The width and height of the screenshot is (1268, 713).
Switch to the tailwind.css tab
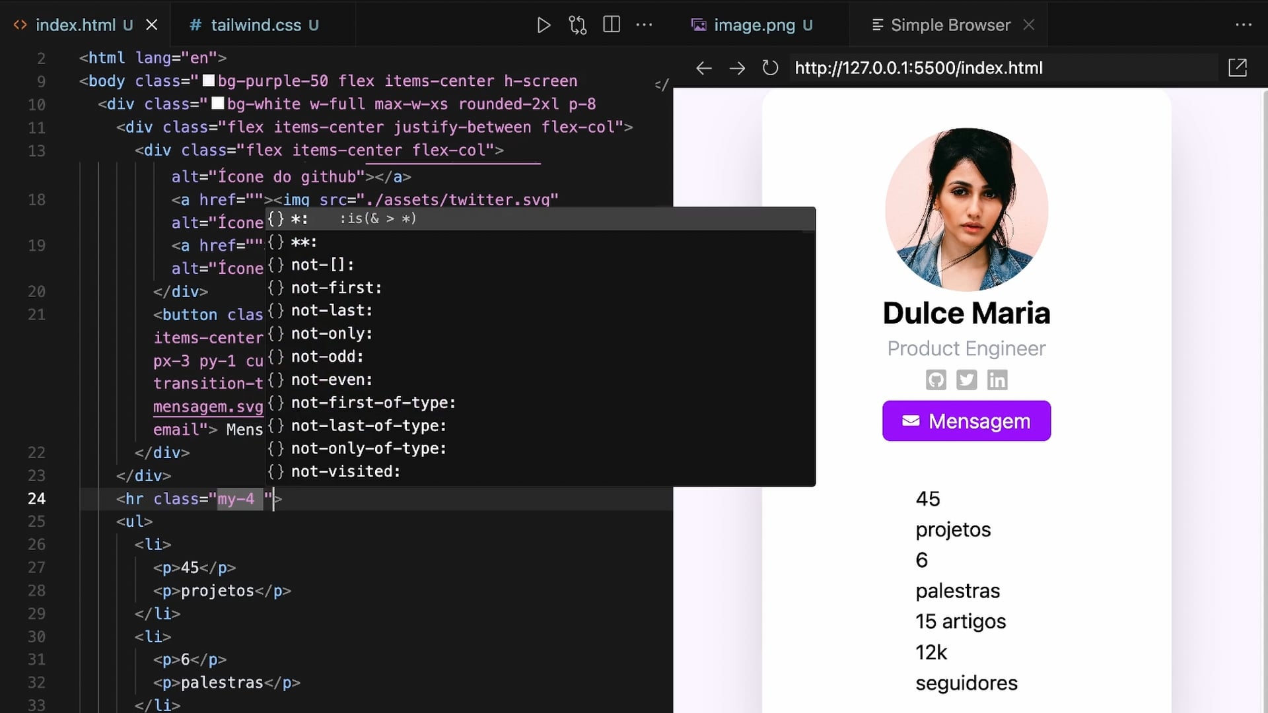tap(255, 25)
